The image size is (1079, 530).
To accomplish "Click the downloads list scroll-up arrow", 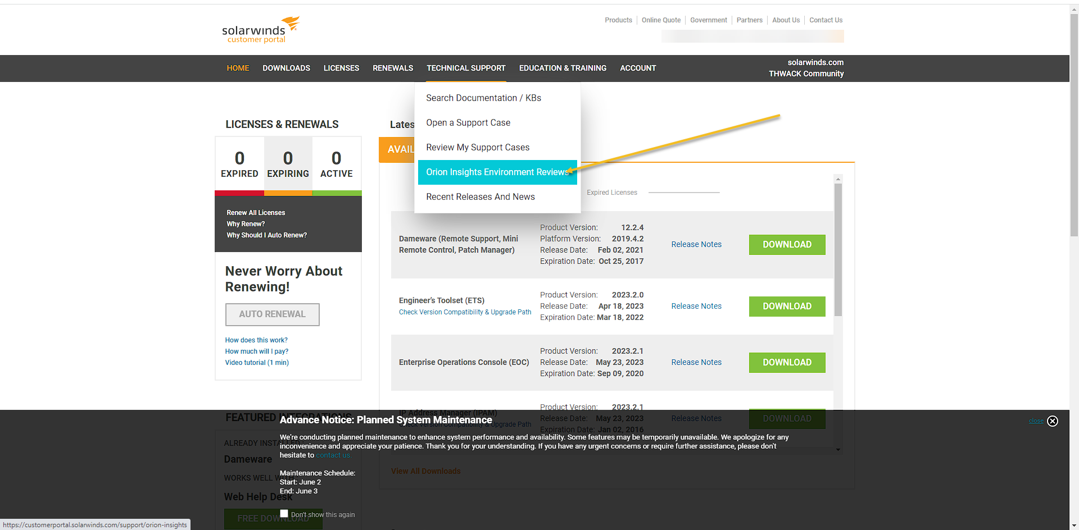I will pyautogui.click(x=838, y=179).
